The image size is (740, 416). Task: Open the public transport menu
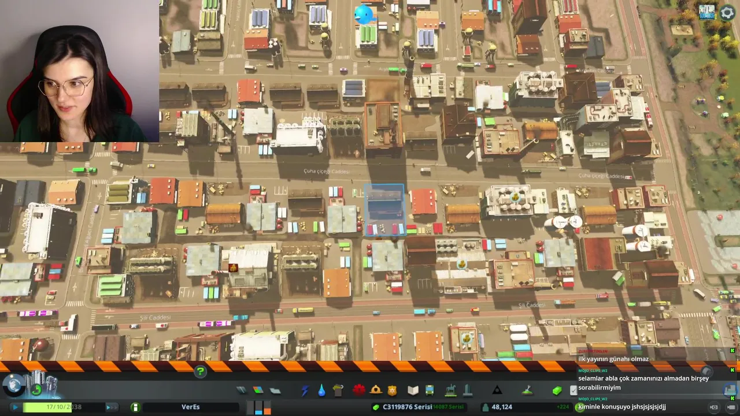[x=430, y=391]
